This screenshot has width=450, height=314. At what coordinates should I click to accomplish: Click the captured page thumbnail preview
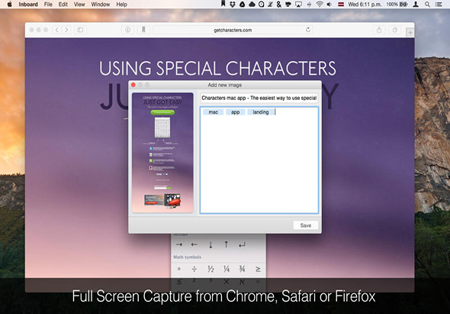[162, 153]
